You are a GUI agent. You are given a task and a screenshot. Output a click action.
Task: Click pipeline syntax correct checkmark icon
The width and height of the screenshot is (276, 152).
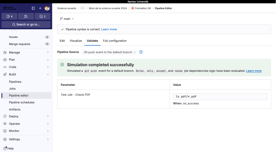pos(62,30)
